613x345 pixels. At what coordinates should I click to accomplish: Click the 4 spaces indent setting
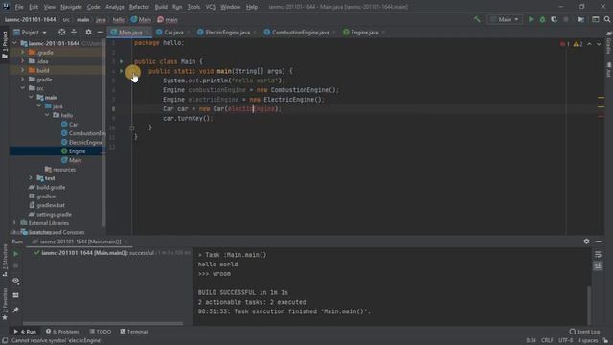click(588, 340)
